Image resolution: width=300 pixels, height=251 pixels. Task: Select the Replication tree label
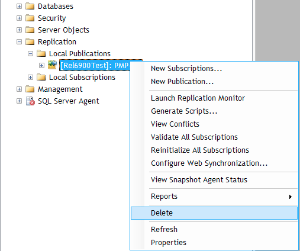pyautogui.click(x=57, y=42)
